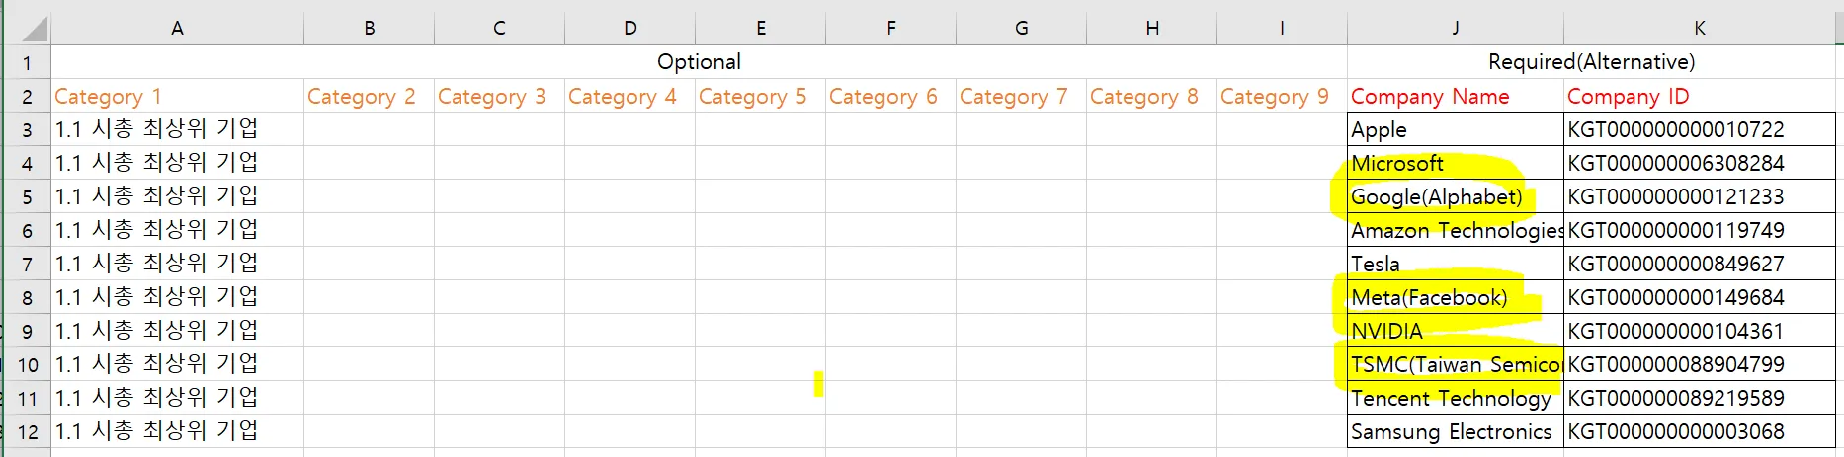The image size is (1844, 457).
Task: Select row 12 header
Action: [x=27, y=431]
